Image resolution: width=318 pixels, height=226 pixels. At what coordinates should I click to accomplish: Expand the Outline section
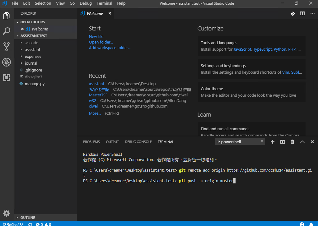28,218
